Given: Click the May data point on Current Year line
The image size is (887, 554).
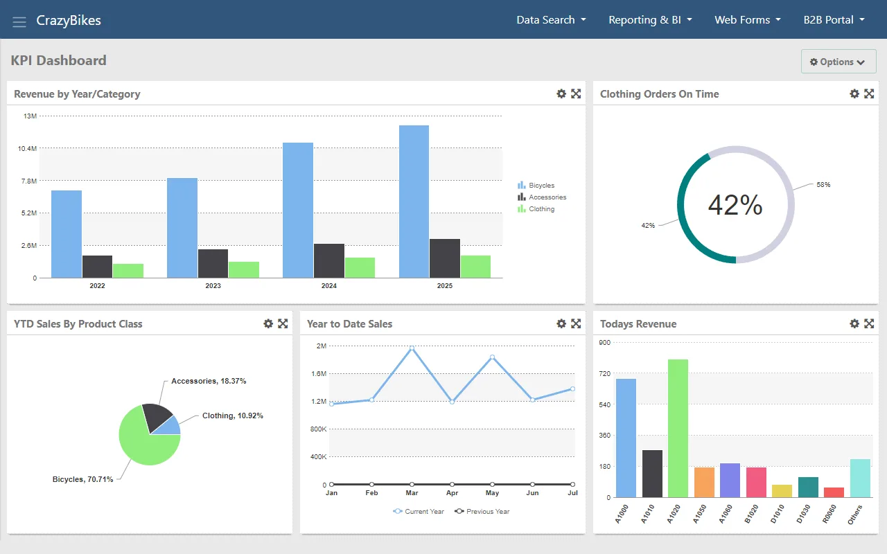Looking at the screenshot, I should [492, 357].
